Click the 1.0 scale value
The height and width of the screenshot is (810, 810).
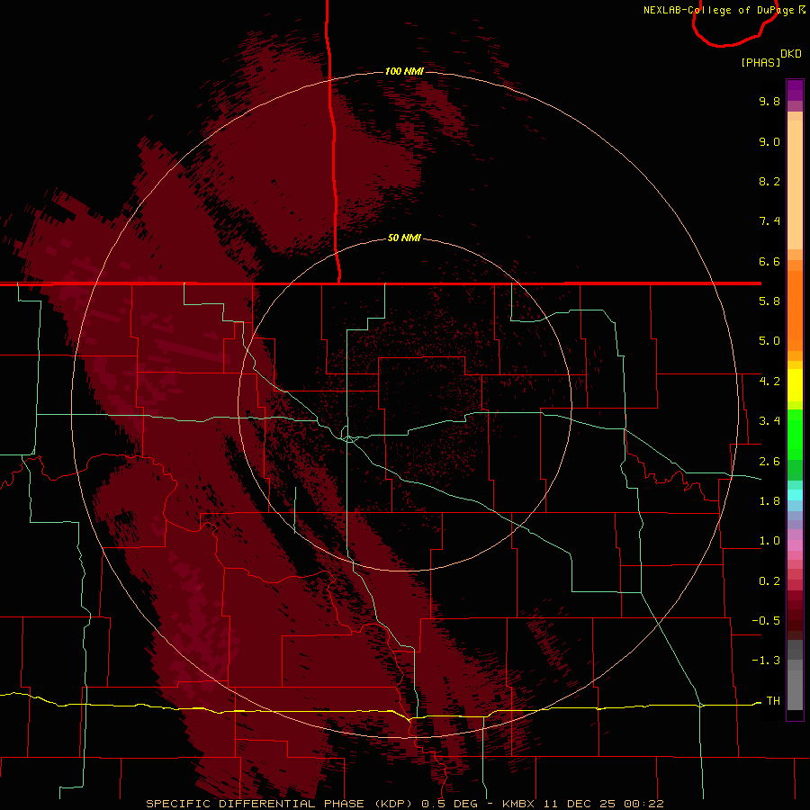[769, 541]
